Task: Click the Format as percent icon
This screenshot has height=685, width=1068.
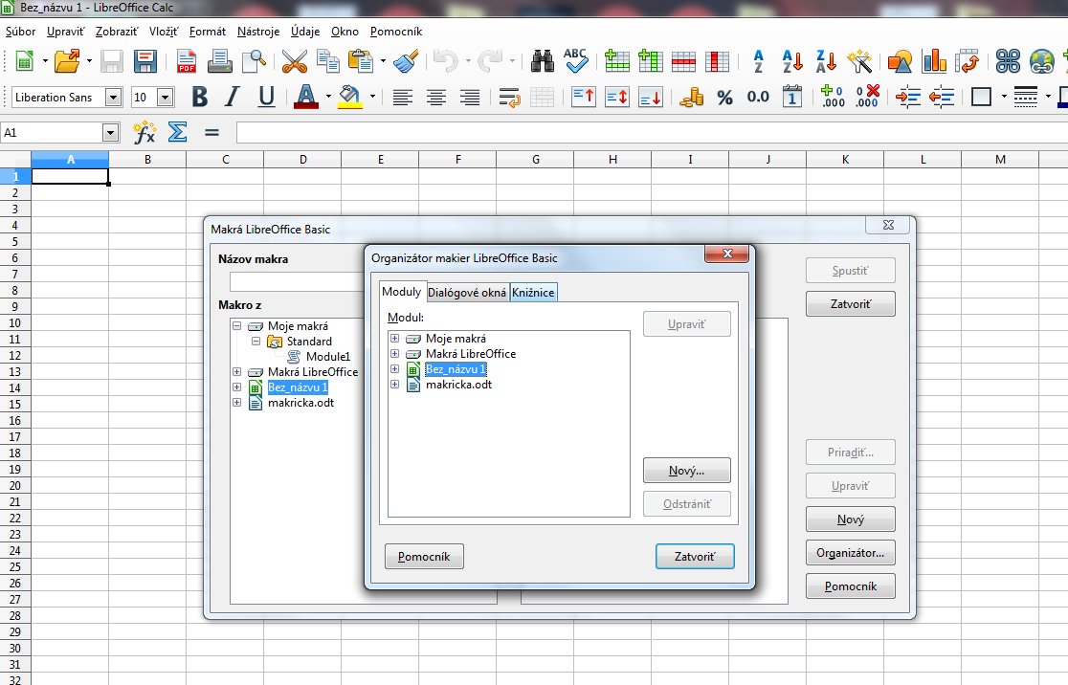Action: click(724, 98)
